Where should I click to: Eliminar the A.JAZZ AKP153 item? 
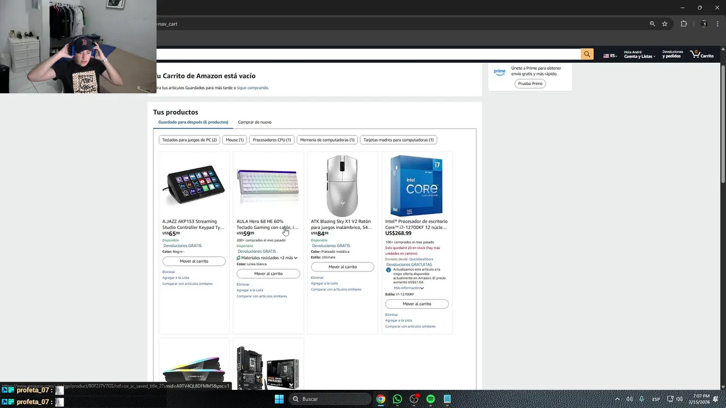(x=168, y=272)
